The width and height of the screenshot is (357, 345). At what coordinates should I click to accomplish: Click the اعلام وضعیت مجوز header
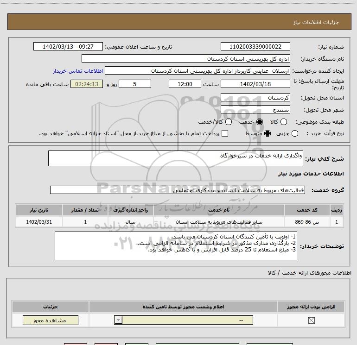(x=183, y=307)
